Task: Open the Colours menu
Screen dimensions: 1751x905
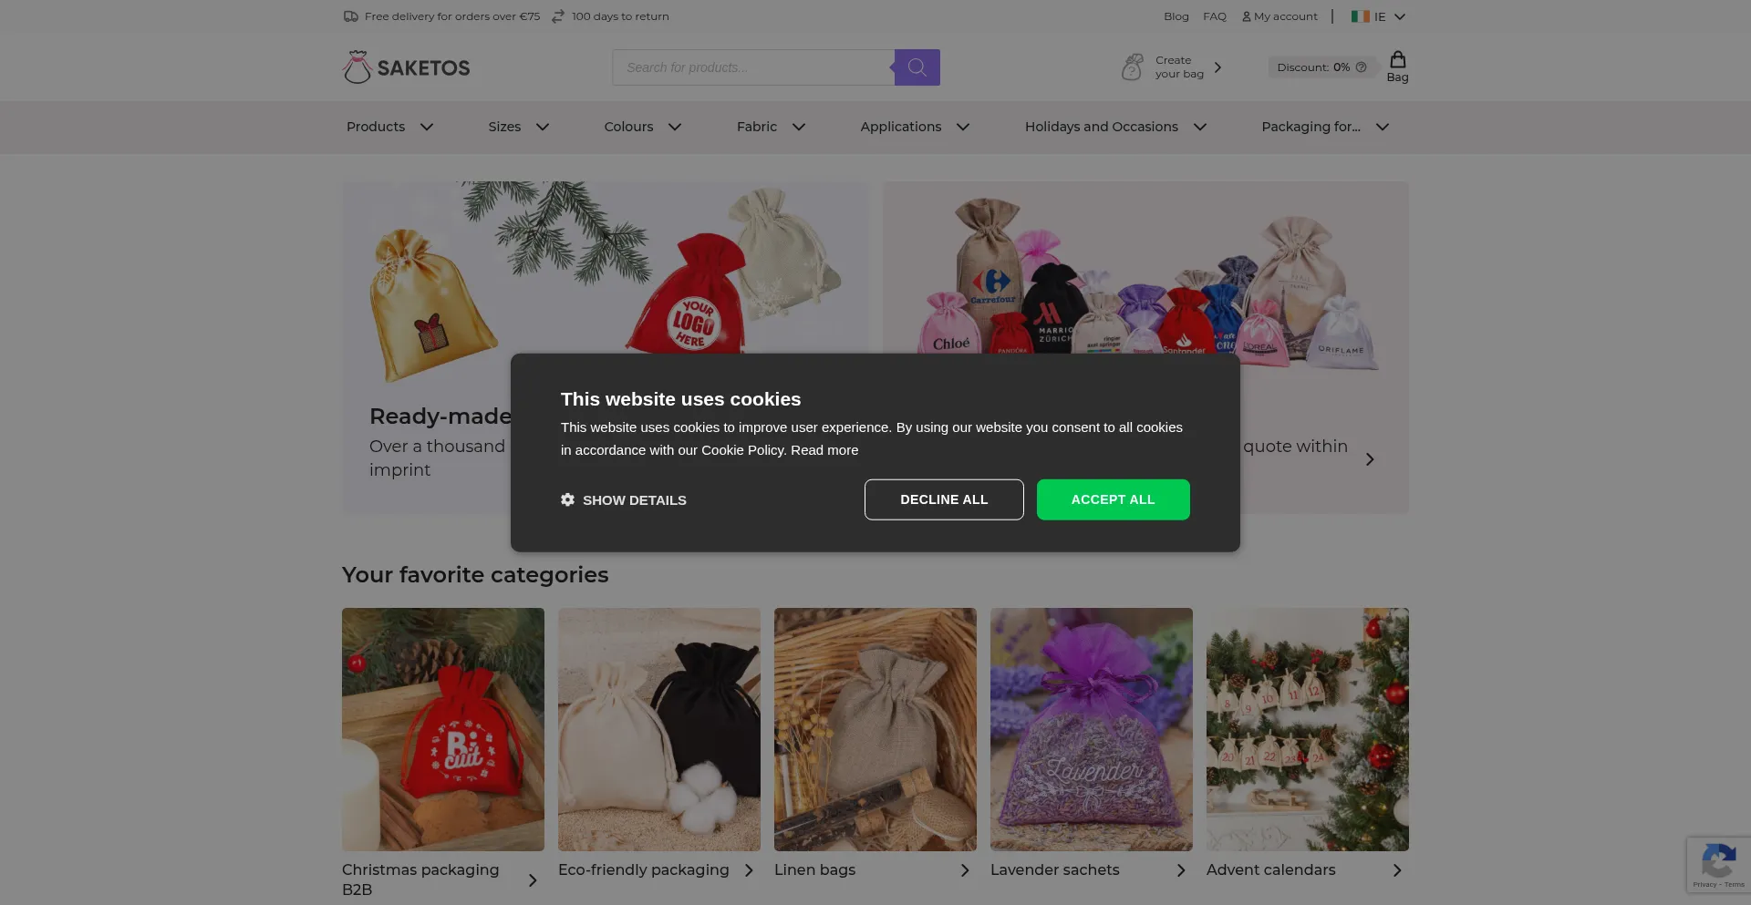Action: (628, 127)
